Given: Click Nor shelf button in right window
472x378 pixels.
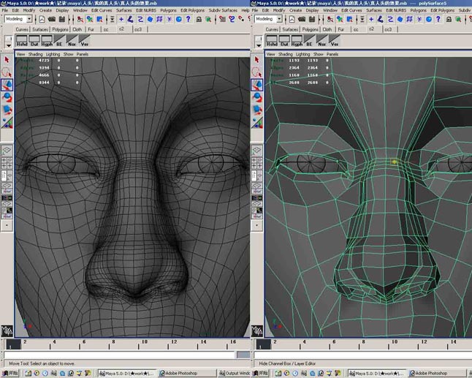Looking at the screenshot, I should 322,41.
